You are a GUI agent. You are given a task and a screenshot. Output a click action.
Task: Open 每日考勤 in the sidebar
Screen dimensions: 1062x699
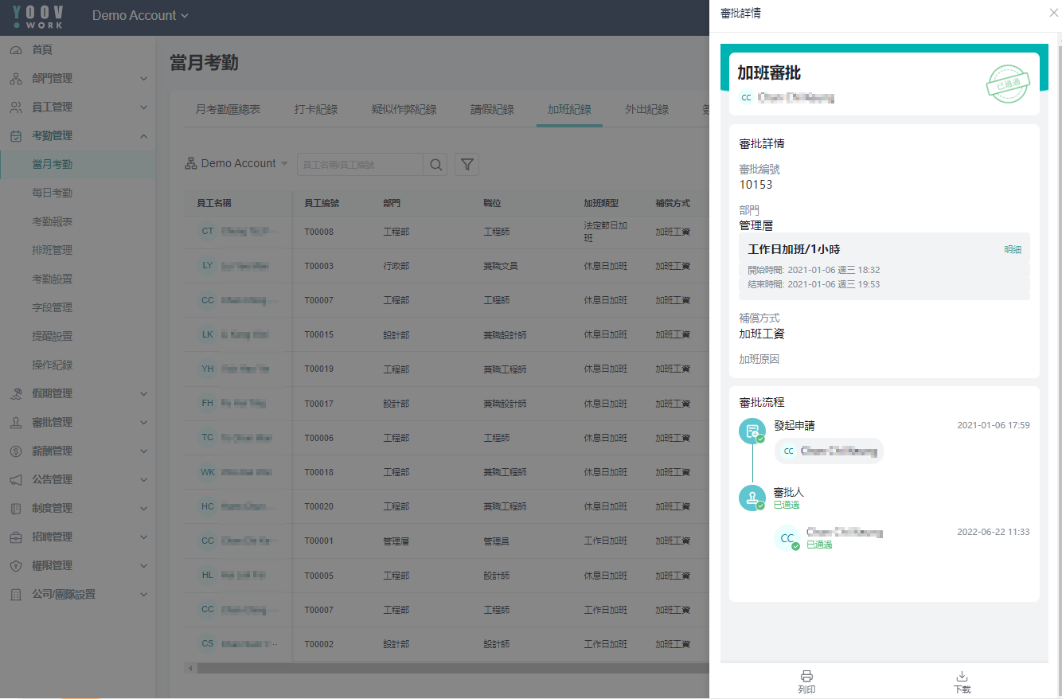click(53, 193)
